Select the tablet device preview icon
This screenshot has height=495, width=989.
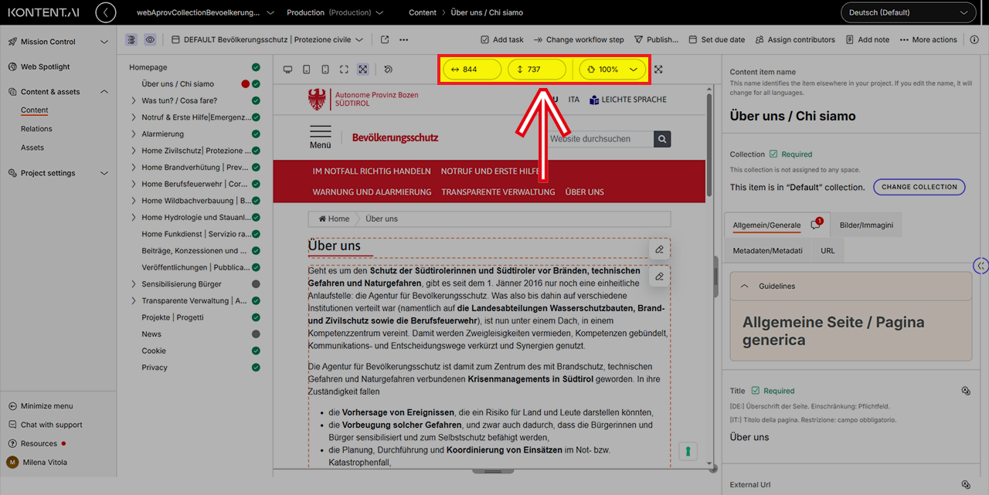pos(307,70)
